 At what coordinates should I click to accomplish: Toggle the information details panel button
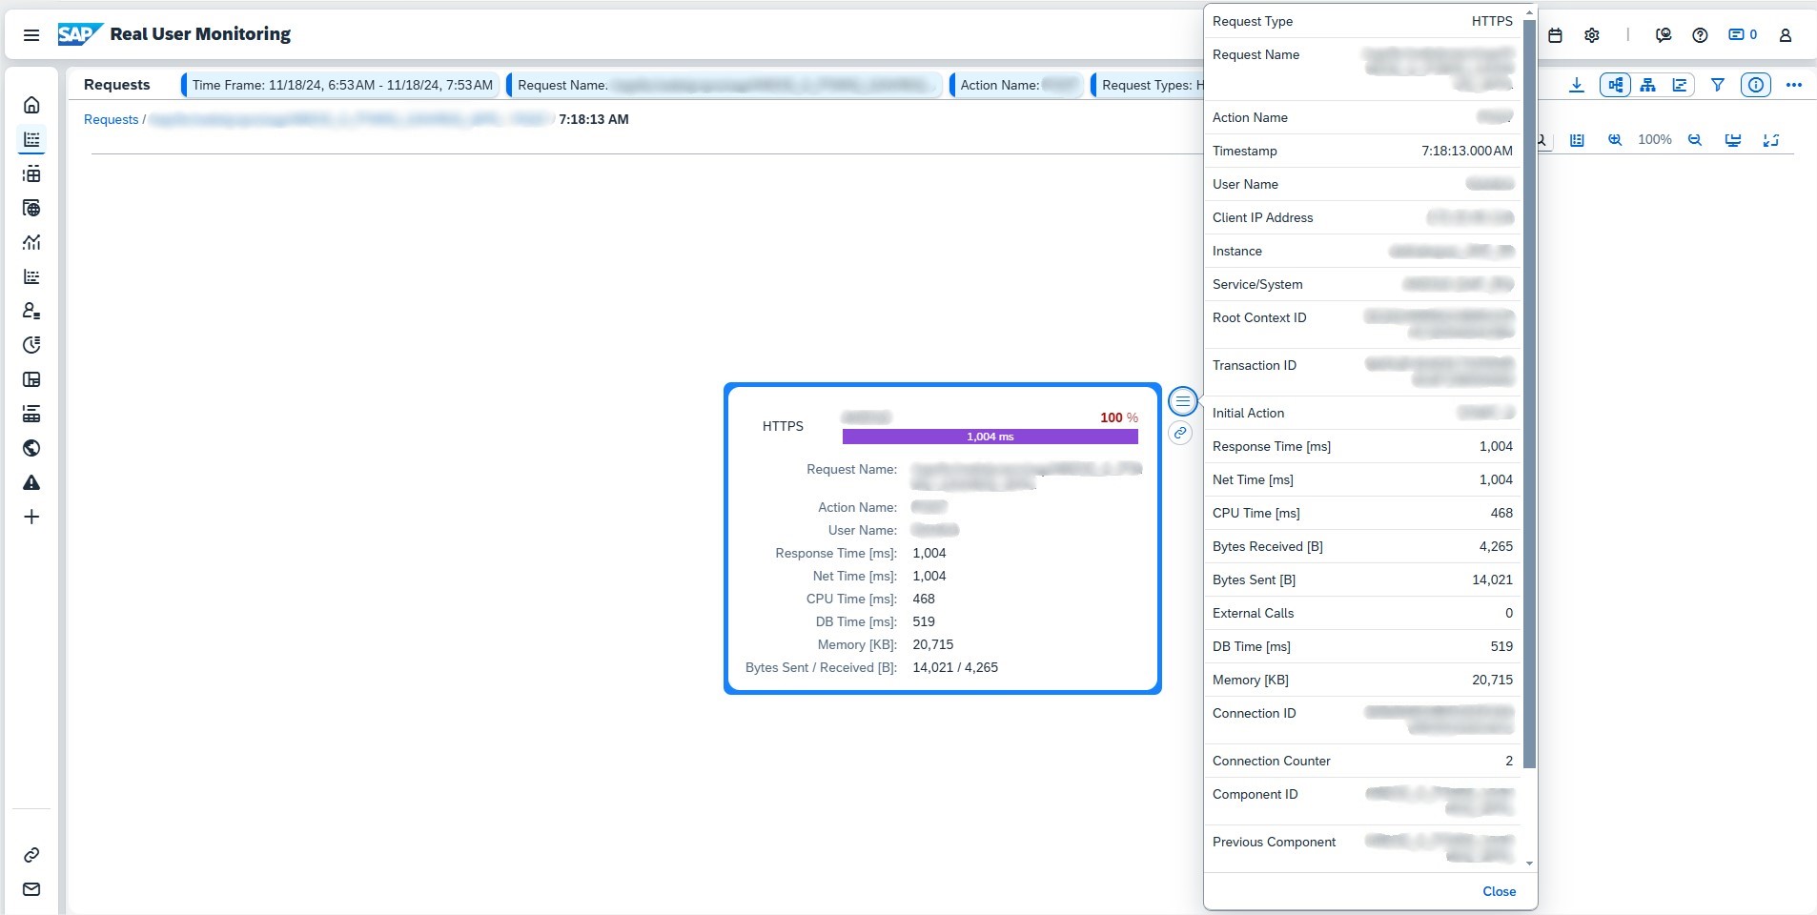point(1755,85)
